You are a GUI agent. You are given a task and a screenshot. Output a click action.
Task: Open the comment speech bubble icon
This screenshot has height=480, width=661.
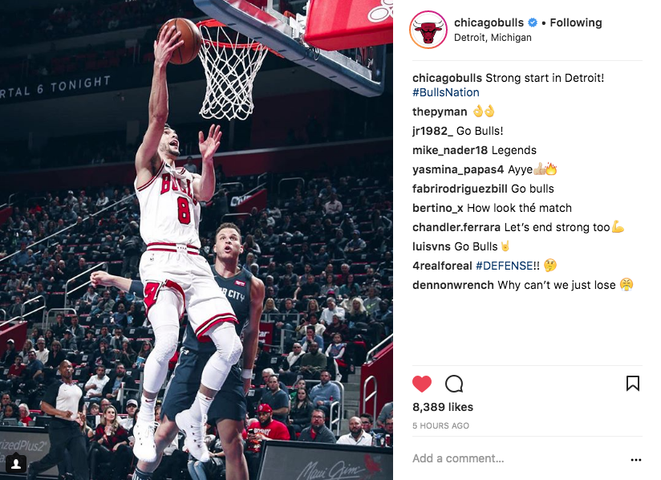454,384
